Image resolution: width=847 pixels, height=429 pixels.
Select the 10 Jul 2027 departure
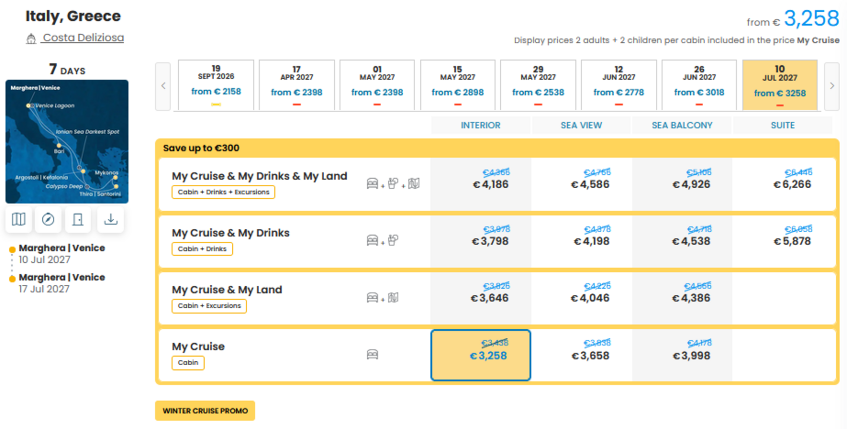pos(780,85)
